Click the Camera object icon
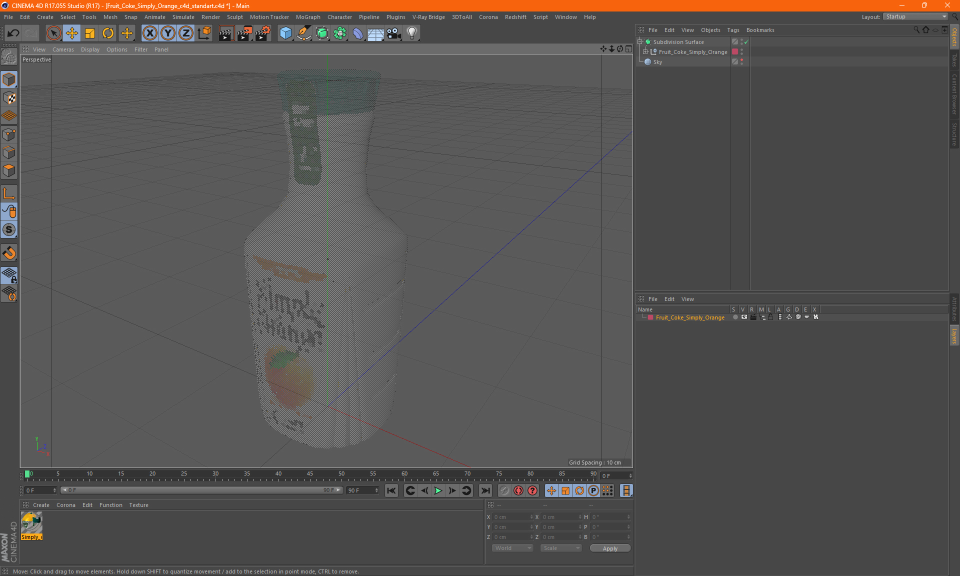The height and width of the screenshot is (576, 960). click(x=394, y=33)
